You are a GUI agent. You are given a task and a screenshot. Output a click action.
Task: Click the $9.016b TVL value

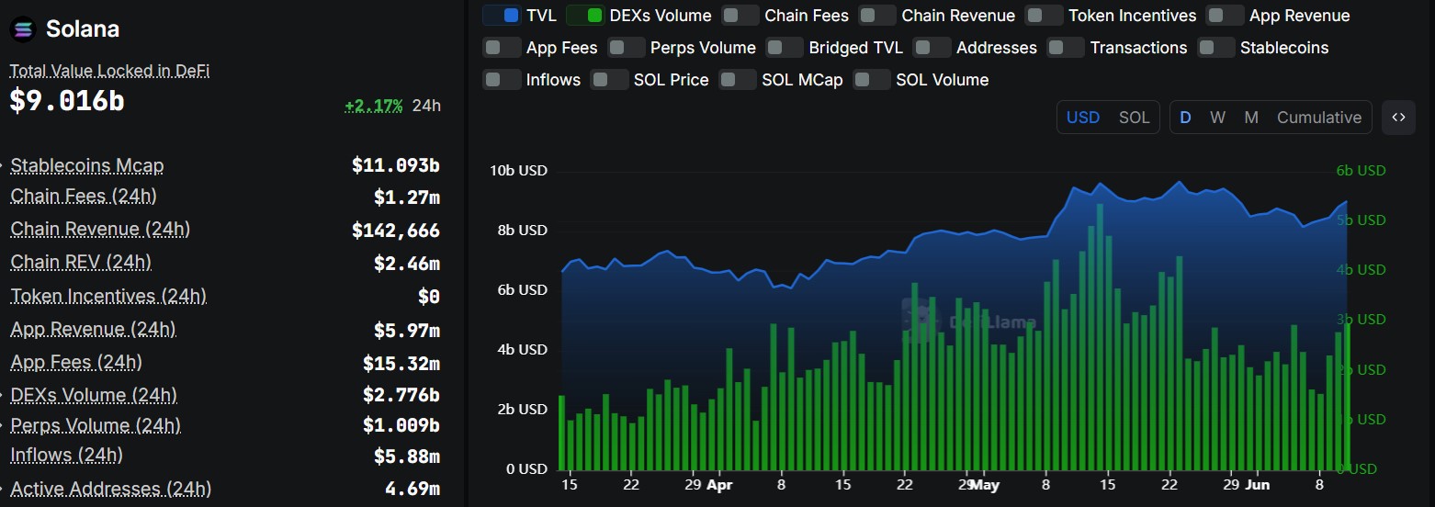coord(67,101)
